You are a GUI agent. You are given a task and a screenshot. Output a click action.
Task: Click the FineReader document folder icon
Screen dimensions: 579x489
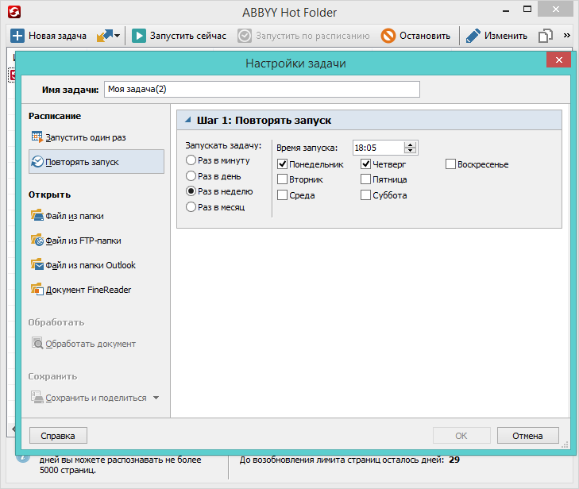[37, 289]
